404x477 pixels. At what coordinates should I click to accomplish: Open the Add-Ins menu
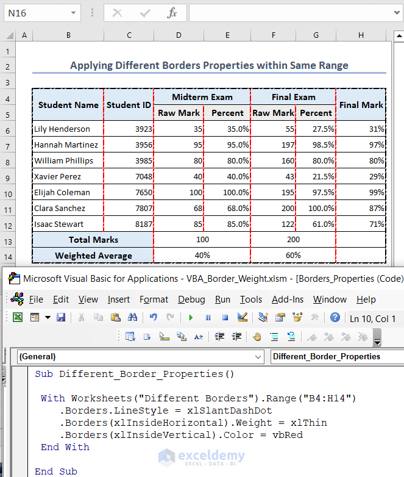coord(288,299)
